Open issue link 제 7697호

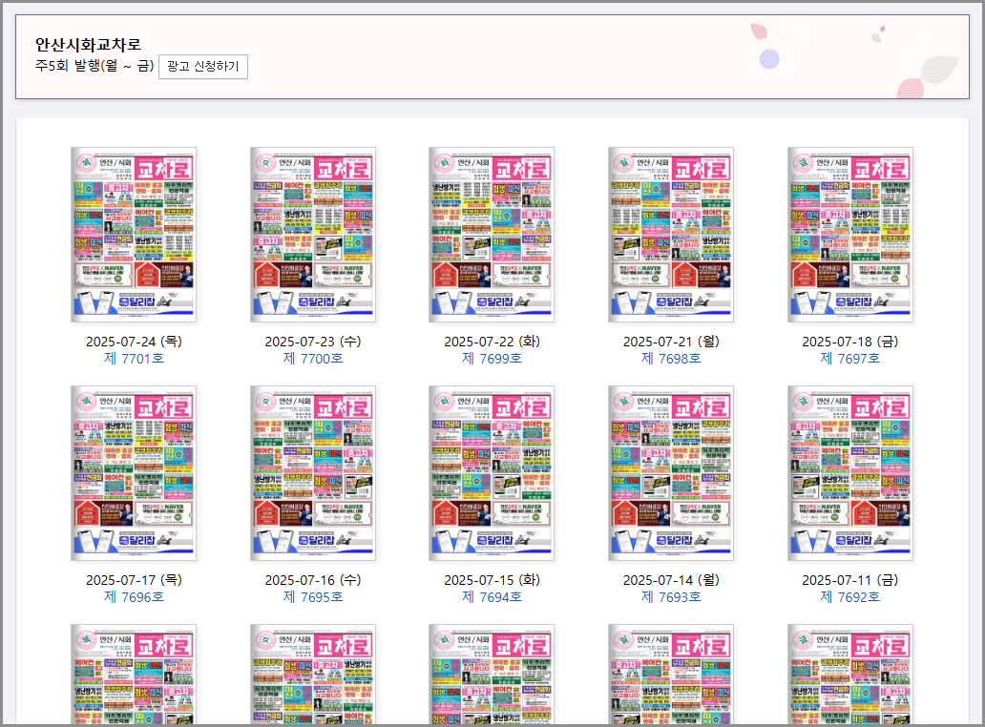click(849, 359)
